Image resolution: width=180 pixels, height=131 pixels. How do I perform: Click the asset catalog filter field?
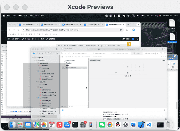click(78, 107)
